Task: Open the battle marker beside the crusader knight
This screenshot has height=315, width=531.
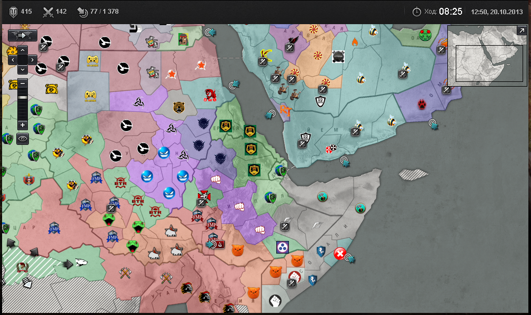Action: click(202, 203)
